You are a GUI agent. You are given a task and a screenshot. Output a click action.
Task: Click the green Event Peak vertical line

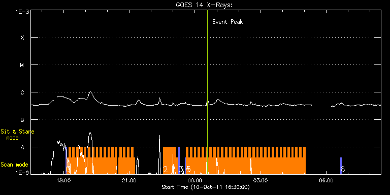207,92
